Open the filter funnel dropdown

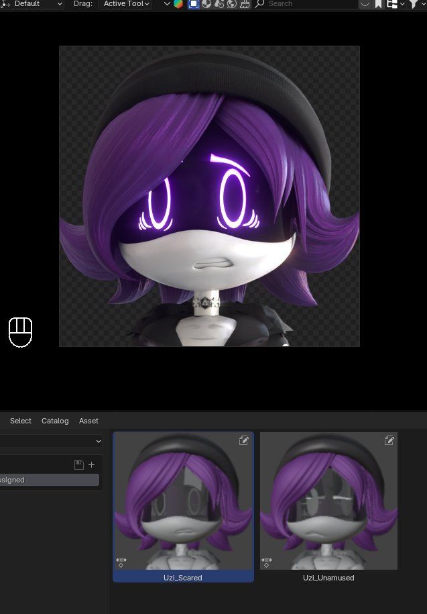pos(417,4)
